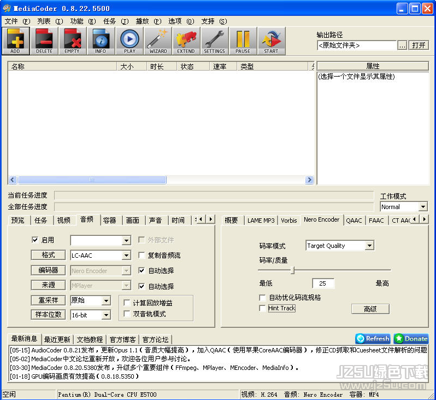Toggle source 自动选择 checkbox beside MPlayer
The height and width of the screenshot is (400, 436).
142,286
